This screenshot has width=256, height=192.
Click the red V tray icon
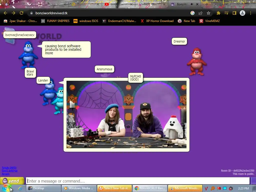[206, 188]
